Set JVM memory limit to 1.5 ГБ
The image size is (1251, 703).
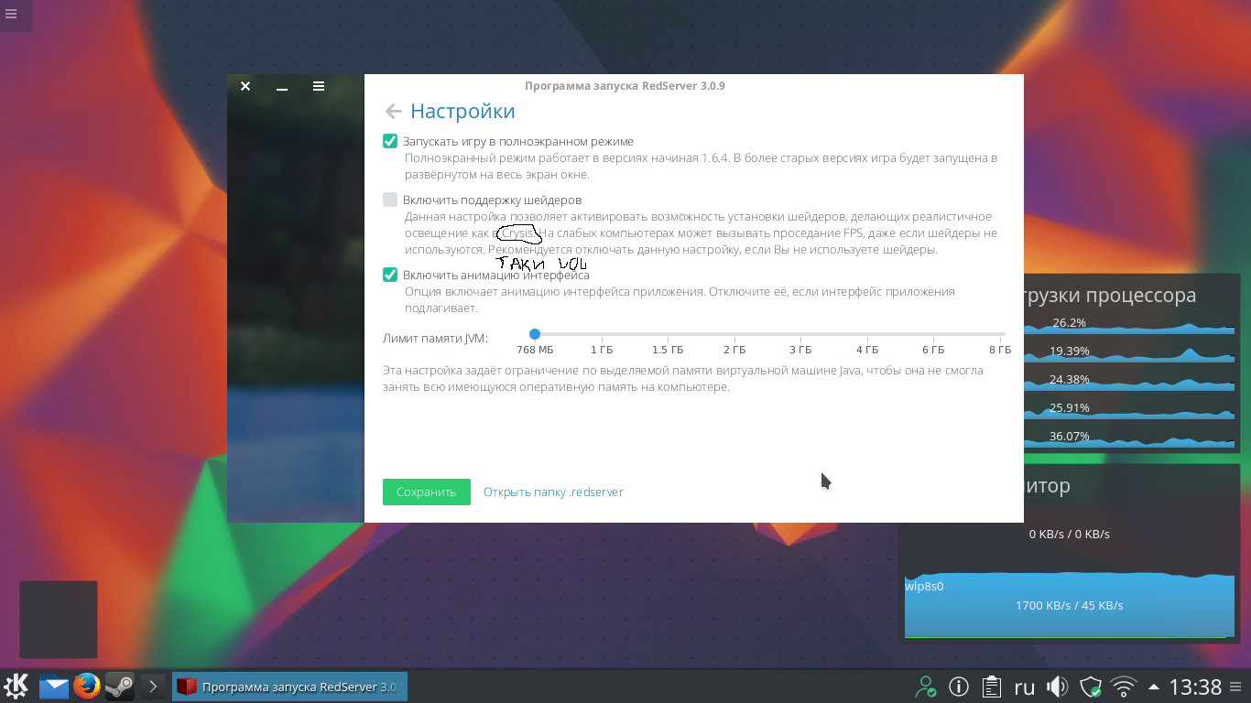[668, 350]
